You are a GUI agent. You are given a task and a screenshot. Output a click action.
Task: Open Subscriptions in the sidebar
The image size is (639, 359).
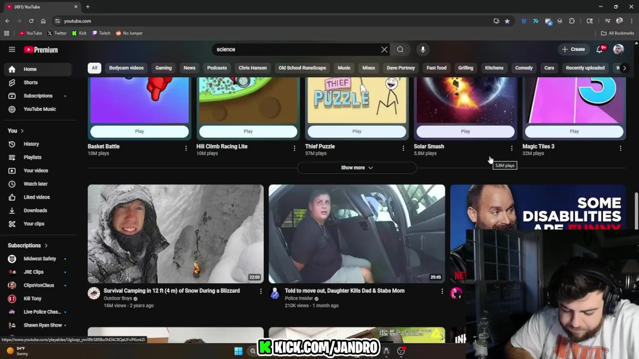click(x=38, y=96)
